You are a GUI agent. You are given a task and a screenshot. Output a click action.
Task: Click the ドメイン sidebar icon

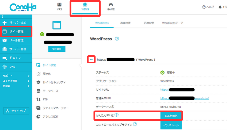pyautogui.click(x=5, y=58)
